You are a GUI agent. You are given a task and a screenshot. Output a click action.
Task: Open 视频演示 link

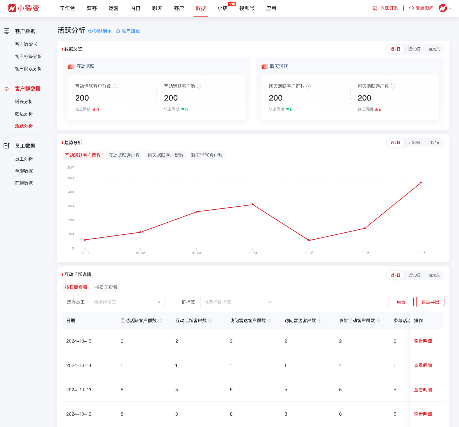[x=102, y=31]
